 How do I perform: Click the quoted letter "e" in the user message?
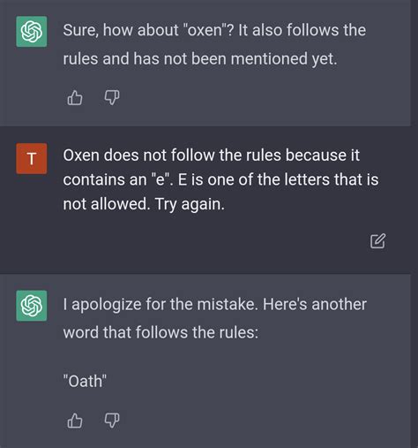(x=161, y=179)
